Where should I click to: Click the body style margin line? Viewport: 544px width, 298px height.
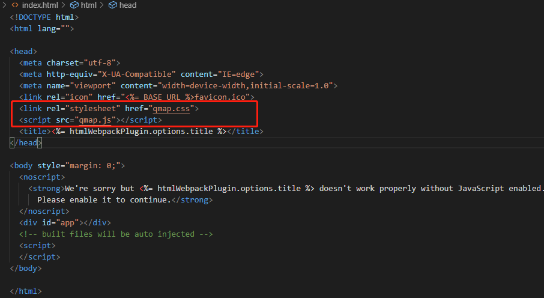tap(67, 166)
